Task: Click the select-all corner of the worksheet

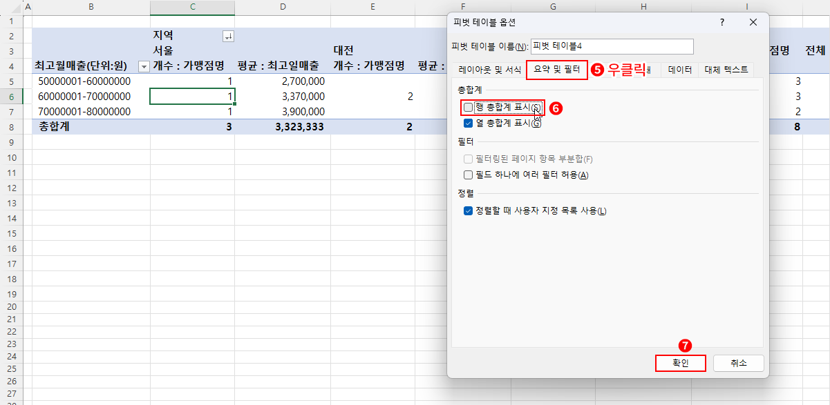Action: point(11,7)
